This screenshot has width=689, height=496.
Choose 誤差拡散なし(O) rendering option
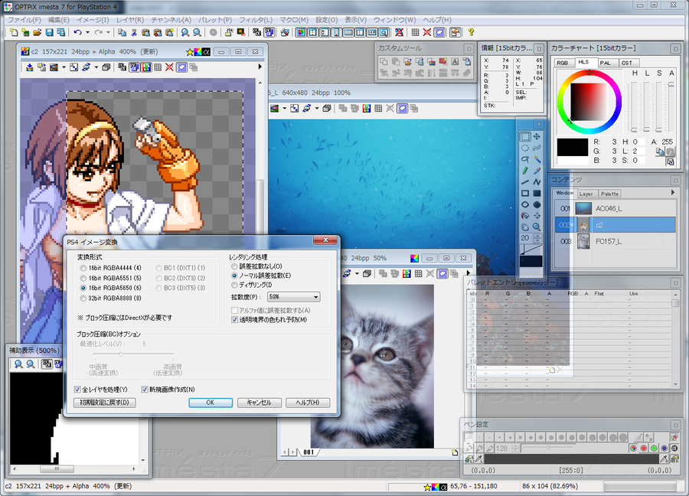(x=235, y=266)
